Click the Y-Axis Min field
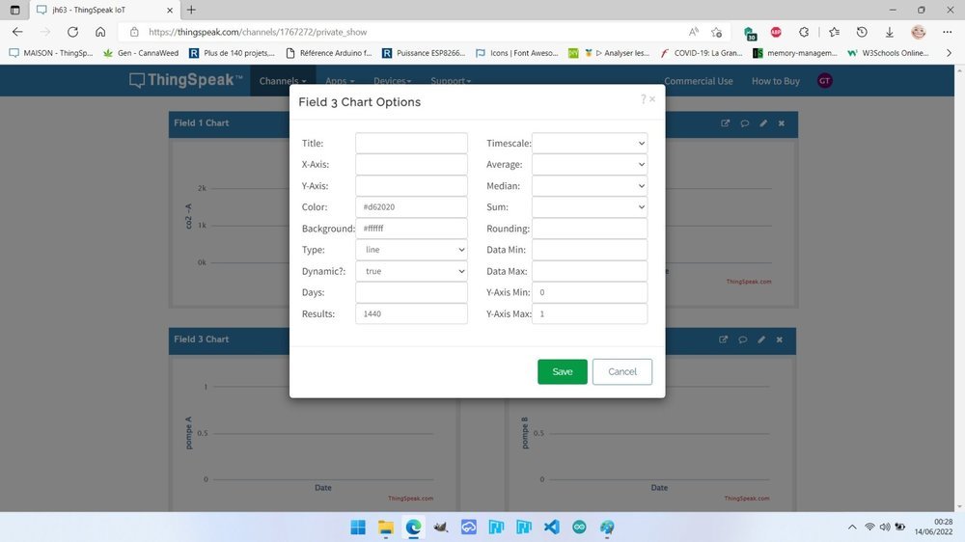 pyautogui.click(x=590, y=292)
